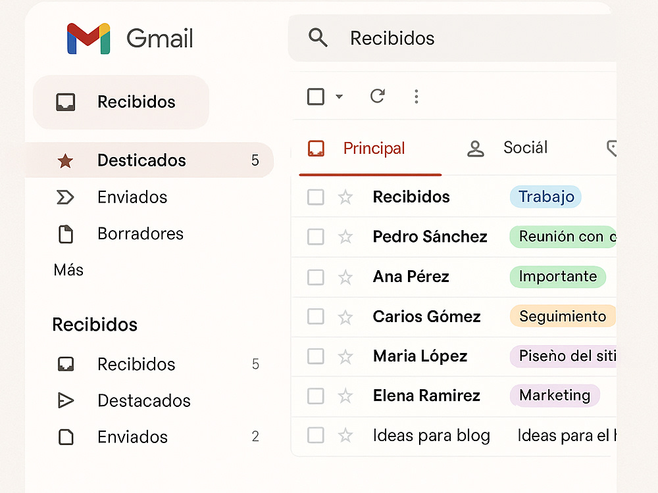Viewport: 658px width, 493px height.
Task: Click the Gmail wordmark text
Action: coord(159,39)
